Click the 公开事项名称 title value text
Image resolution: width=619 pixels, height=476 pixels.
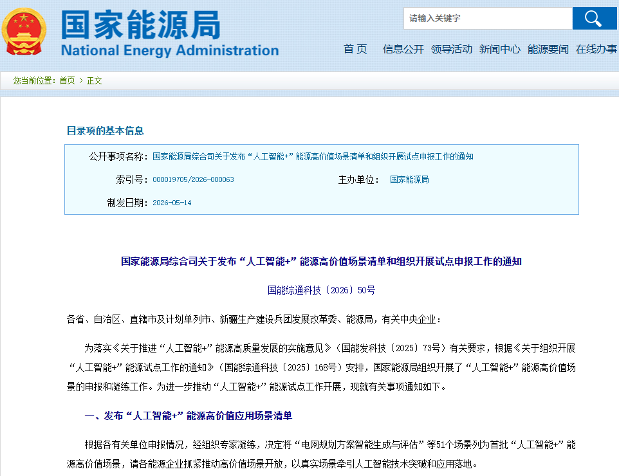313,157
